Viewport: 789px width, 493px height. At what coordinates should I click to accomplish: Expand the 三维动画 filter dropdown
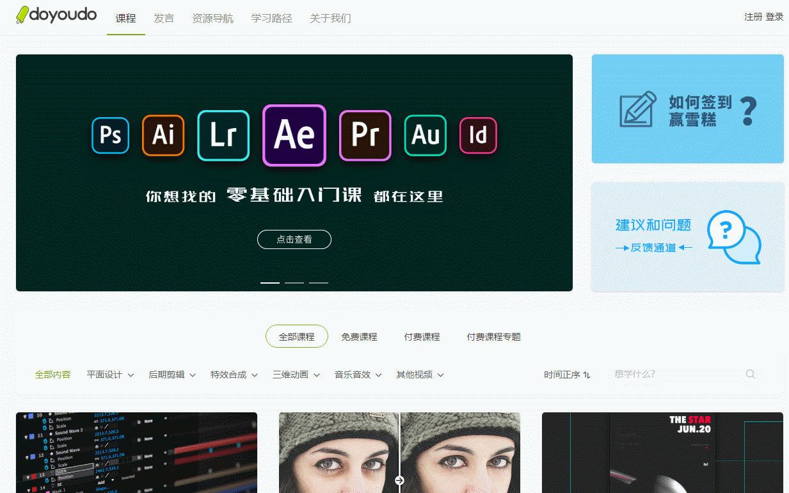pos(296,374)
